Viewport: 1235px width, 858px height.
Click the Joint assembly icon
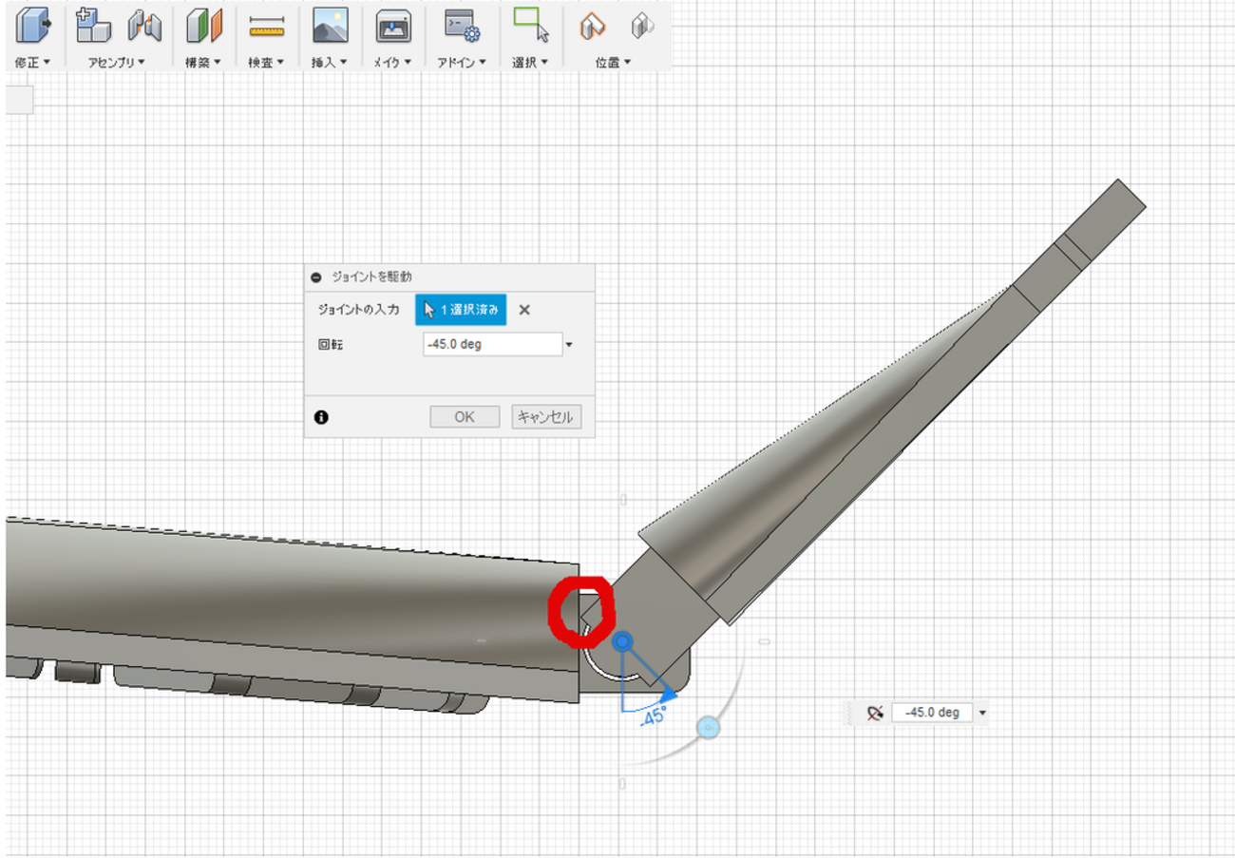pyautogui.click(x=145, y=26)
